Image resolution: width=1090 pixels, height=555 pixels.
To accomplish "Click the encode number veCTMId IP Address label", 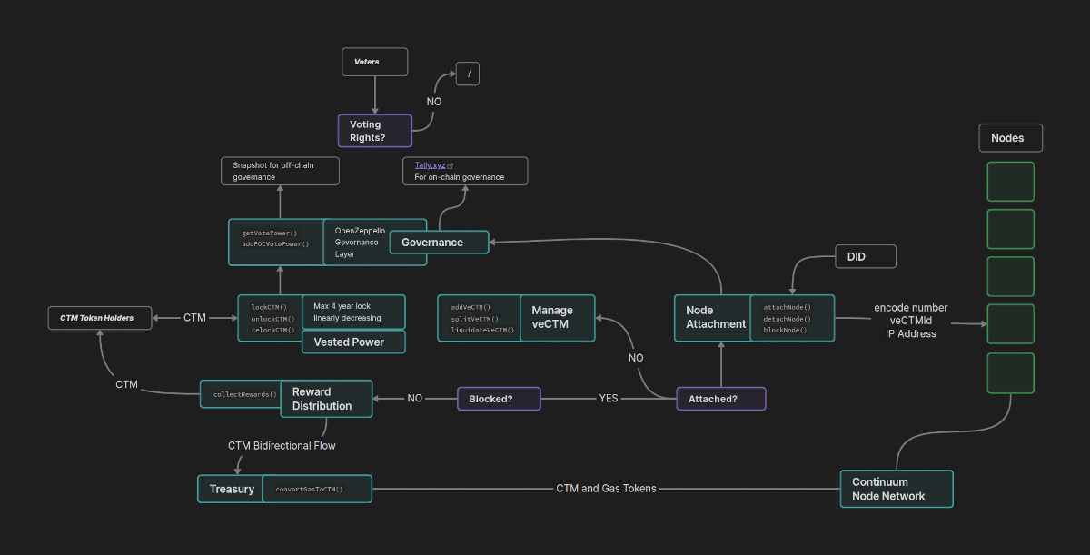I will click(911, 321).
